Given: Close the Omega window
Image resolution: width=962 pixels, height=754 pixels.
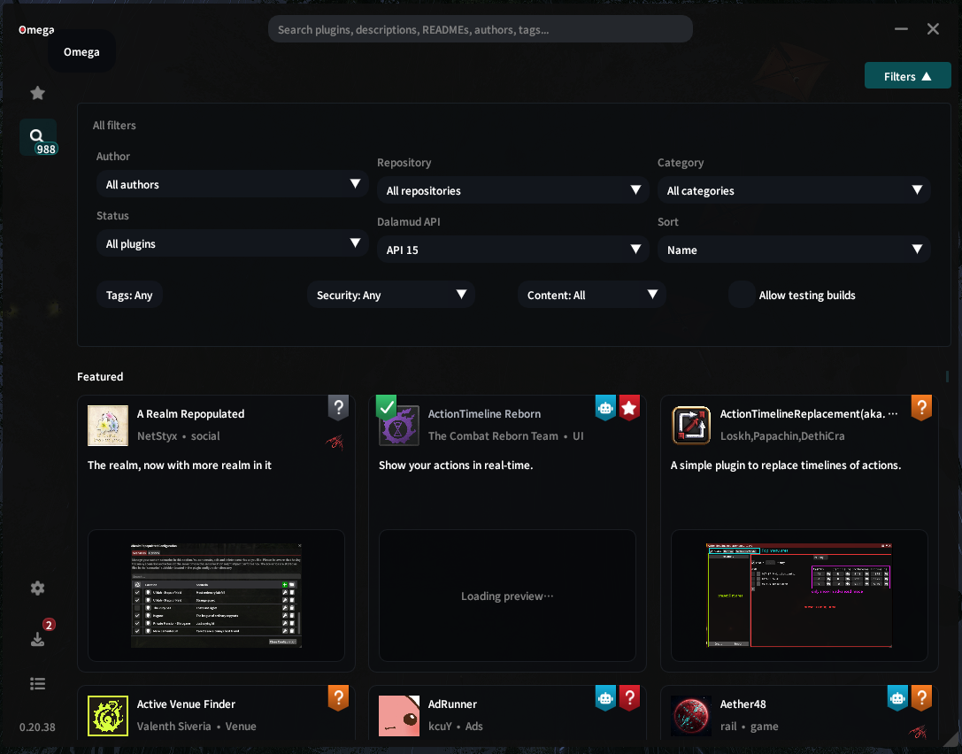Looking at the screenshot, I should coord(933,29).
